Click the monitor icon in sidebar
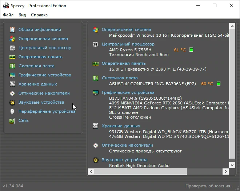This screenshot has height=191, width=240. tap(12, 75)
